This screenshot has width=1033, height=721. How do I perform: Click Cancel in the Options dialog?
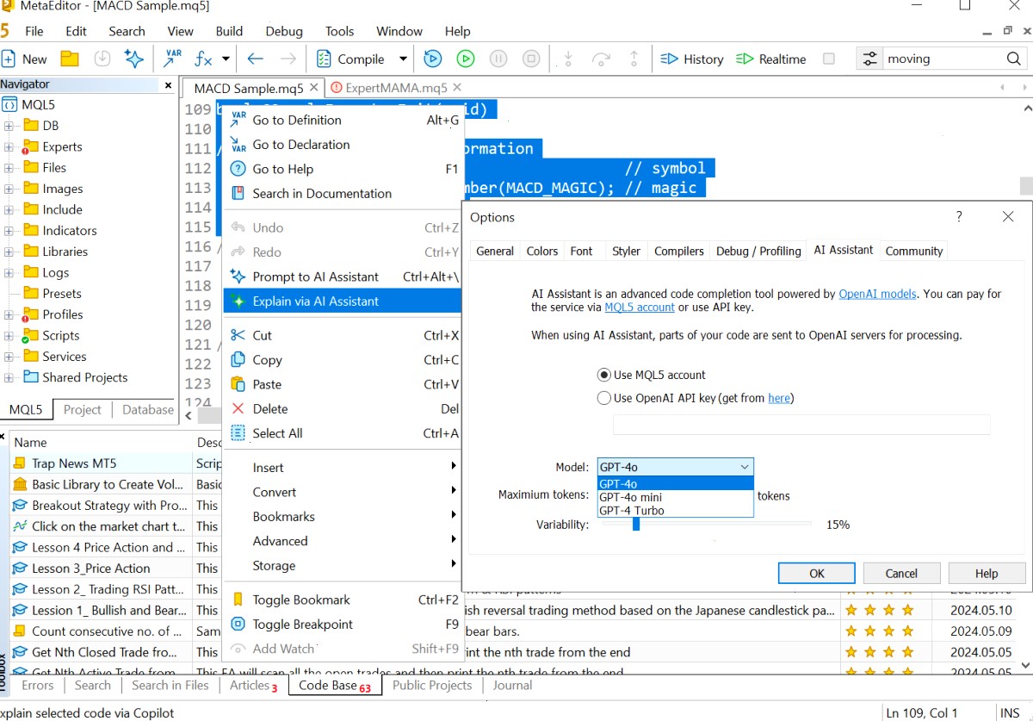(x=901, y=573)
